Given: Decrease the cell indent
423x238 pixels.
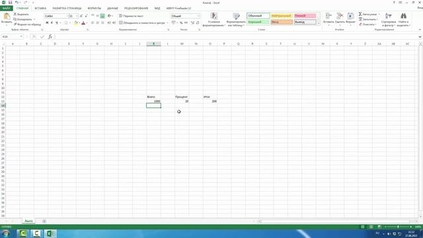Looking at the screenshot, I should [109, 23].
